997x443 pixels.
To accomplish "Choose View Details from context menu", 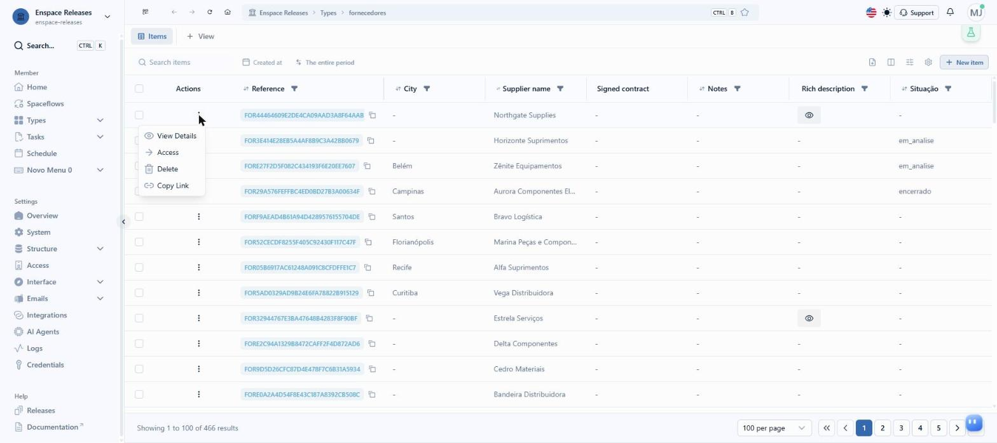I will tap(171, 136).
